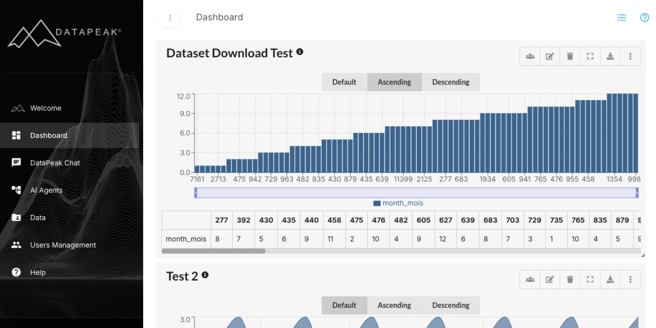The image size is (656, 328).
Task: Switch to Descending sort on Test 2
Action: click(451, 305)
